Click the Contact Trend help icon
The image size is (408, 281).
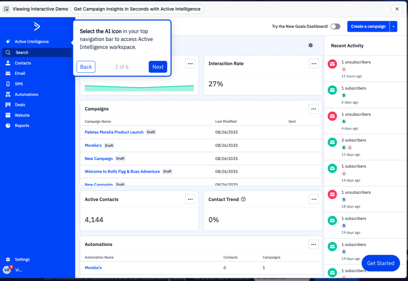[x=243, y=199]
